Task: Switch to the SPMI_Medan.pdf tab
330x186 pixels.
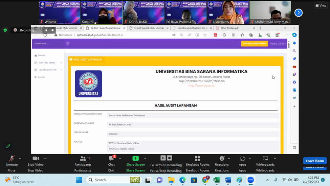Action: pyautogui.click(x=235, y=28)
